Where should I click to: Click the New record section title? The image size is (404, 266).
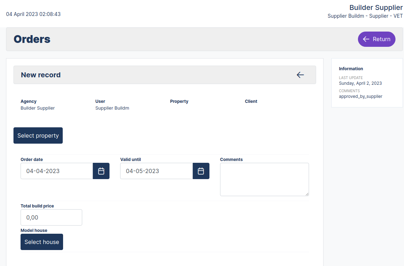coord(41,75)
